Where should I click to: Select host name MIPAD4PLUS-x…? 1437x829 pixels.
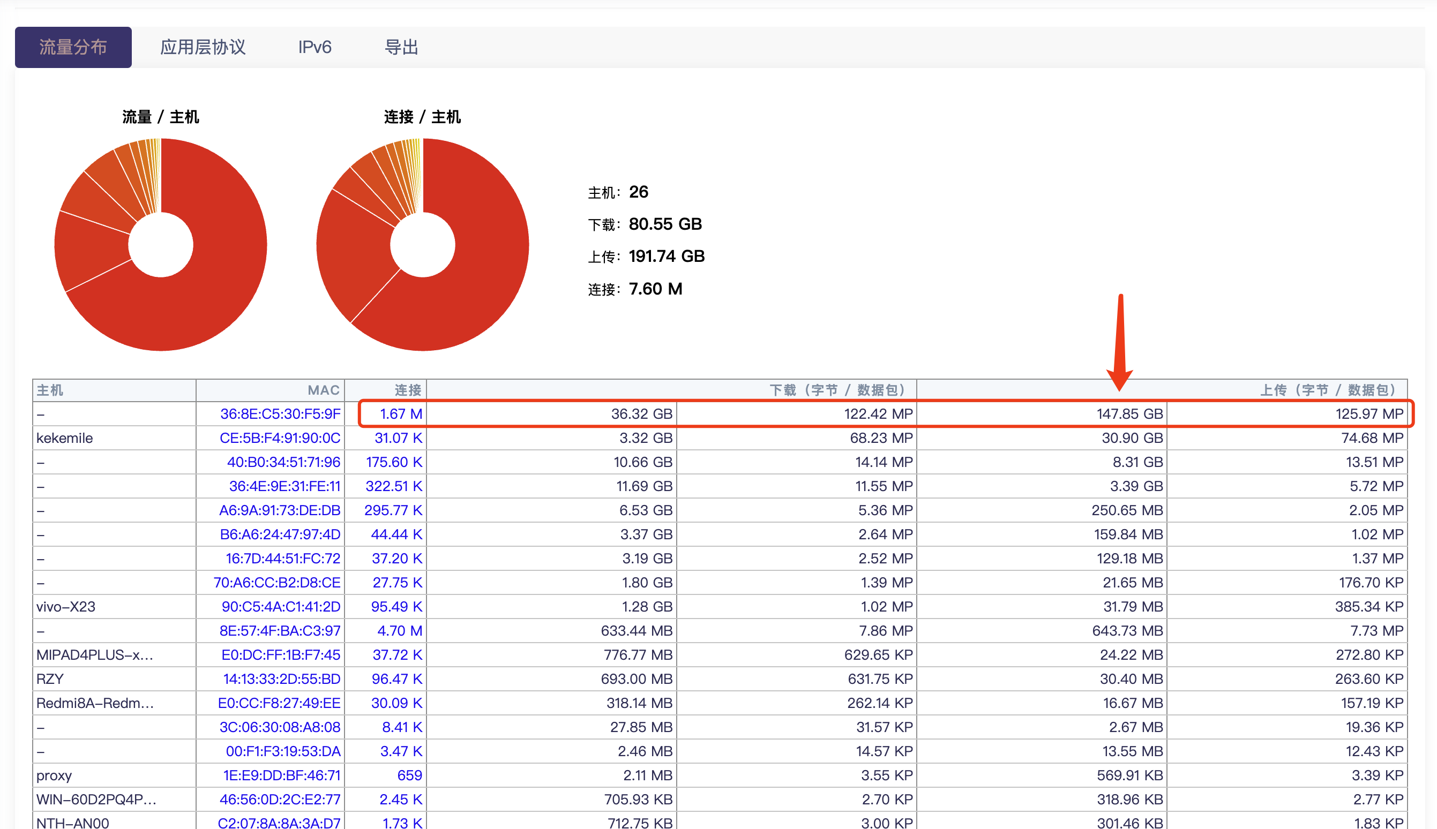point(94,655)
